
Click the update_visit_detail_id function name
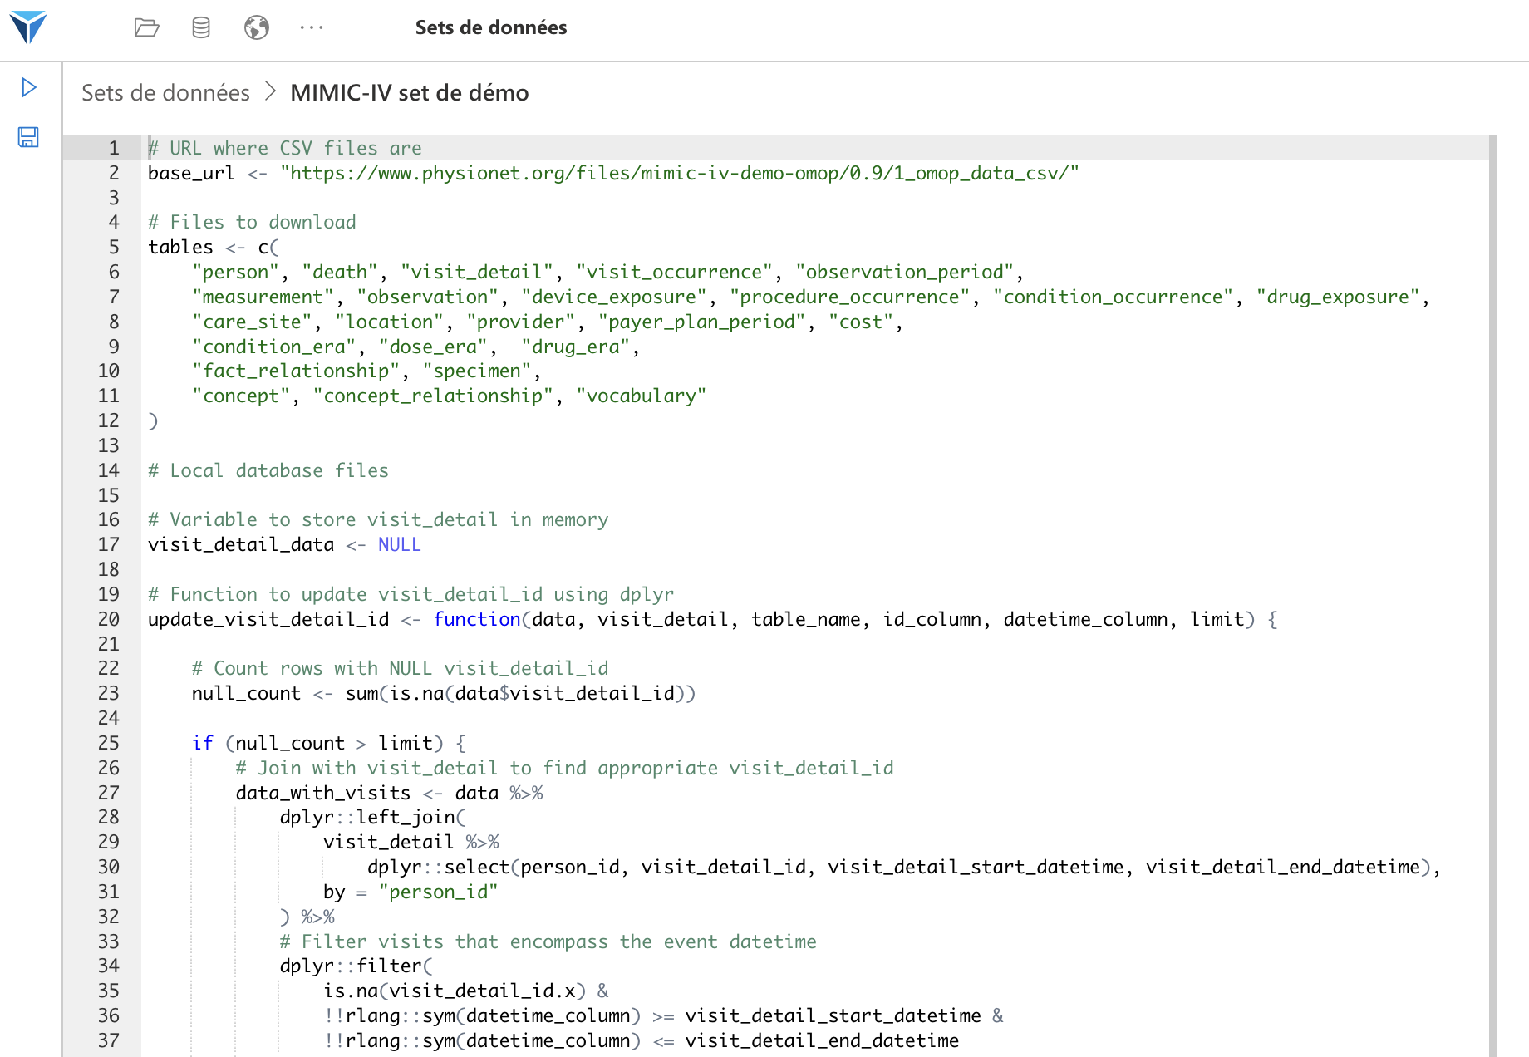pos(268,619)
